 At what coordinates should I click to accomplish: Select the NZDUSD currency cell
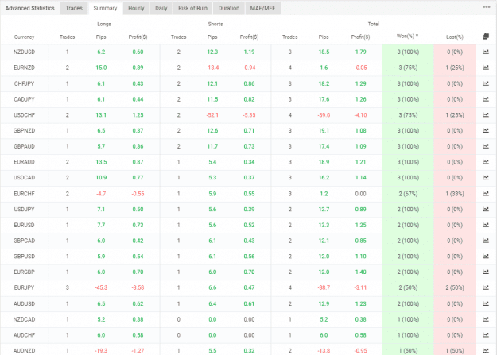coord(24,52)
